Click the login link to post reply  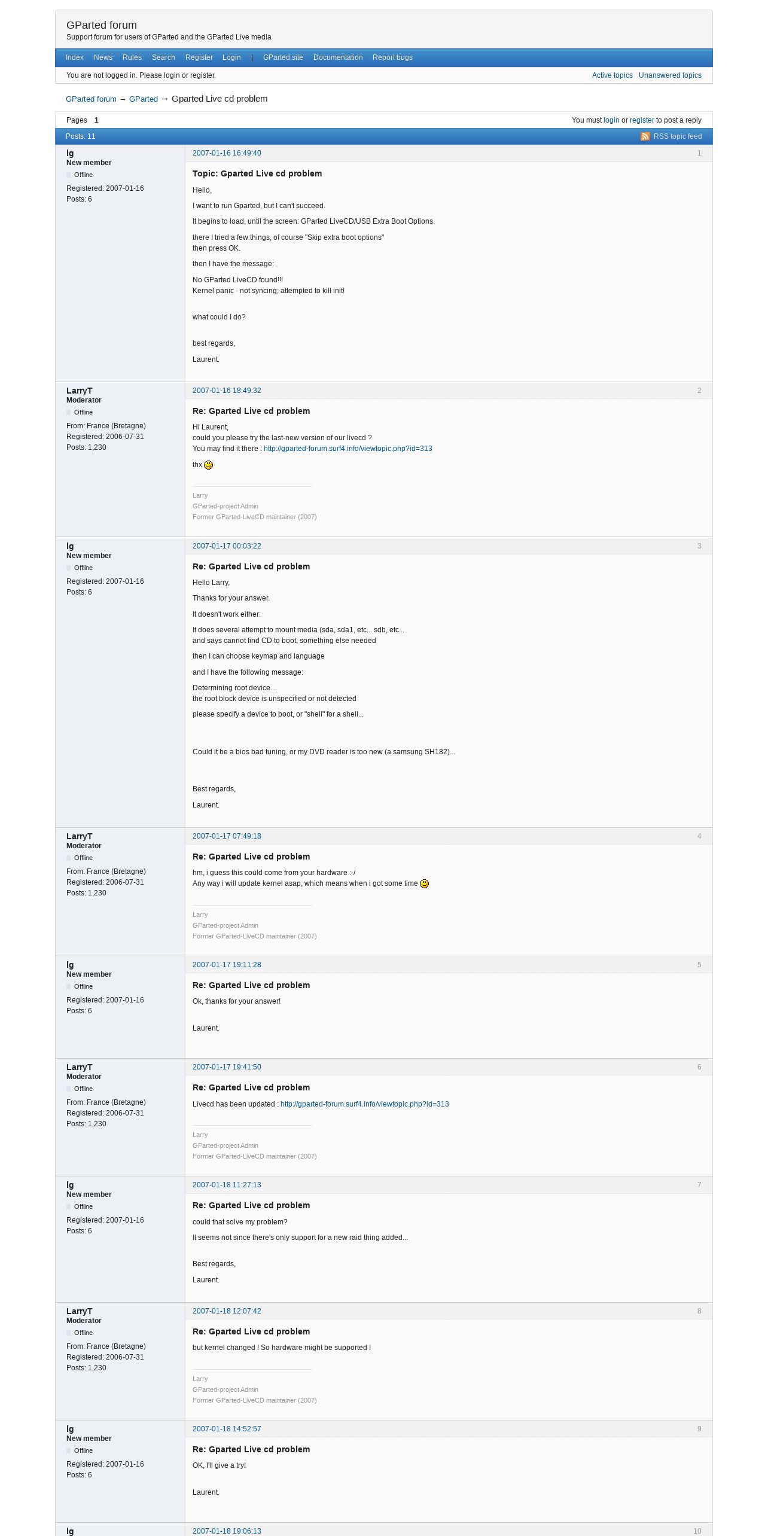(x=611, y=120)
